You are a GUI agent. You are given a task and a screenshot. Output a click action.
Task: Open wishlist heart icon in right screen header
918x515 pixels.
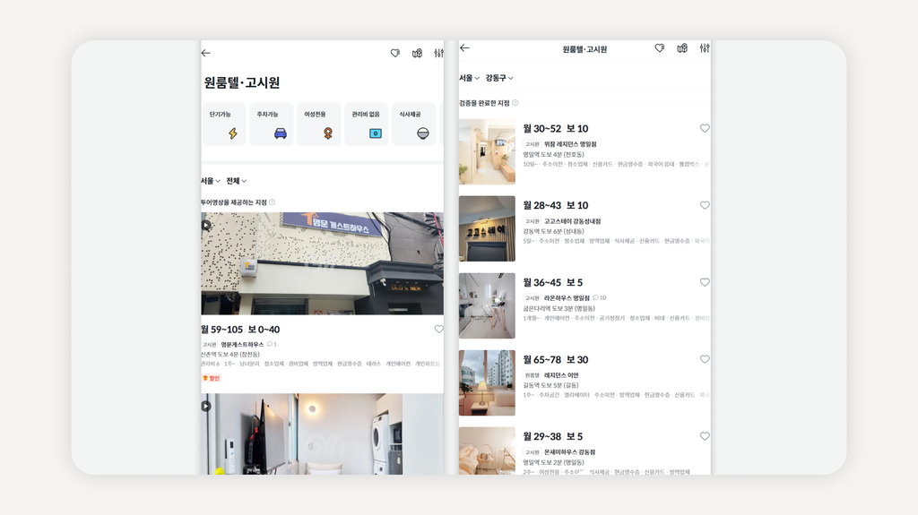pyautogui.click(x=660, y=48)
